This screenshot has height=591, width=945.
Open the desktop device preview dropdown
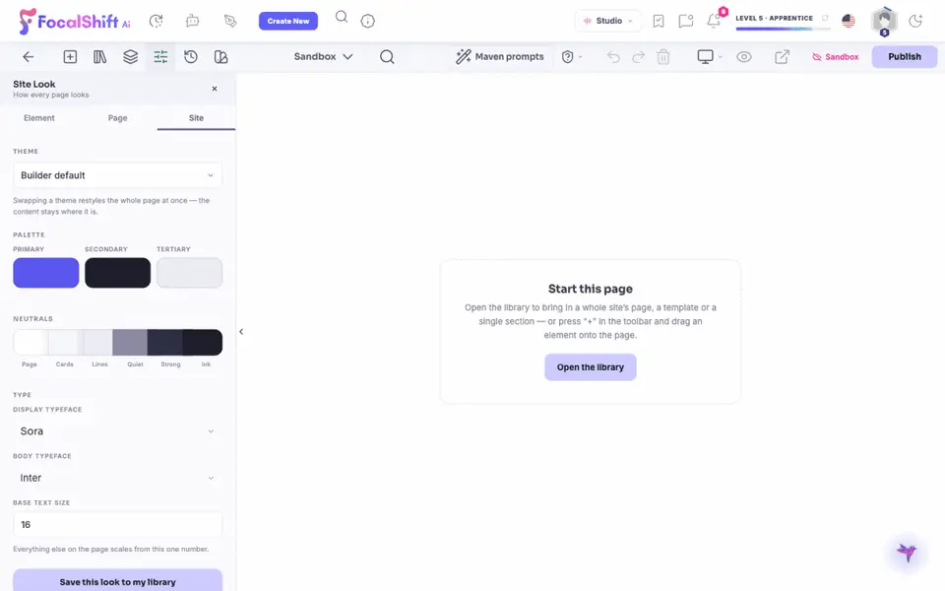[710, 57]
